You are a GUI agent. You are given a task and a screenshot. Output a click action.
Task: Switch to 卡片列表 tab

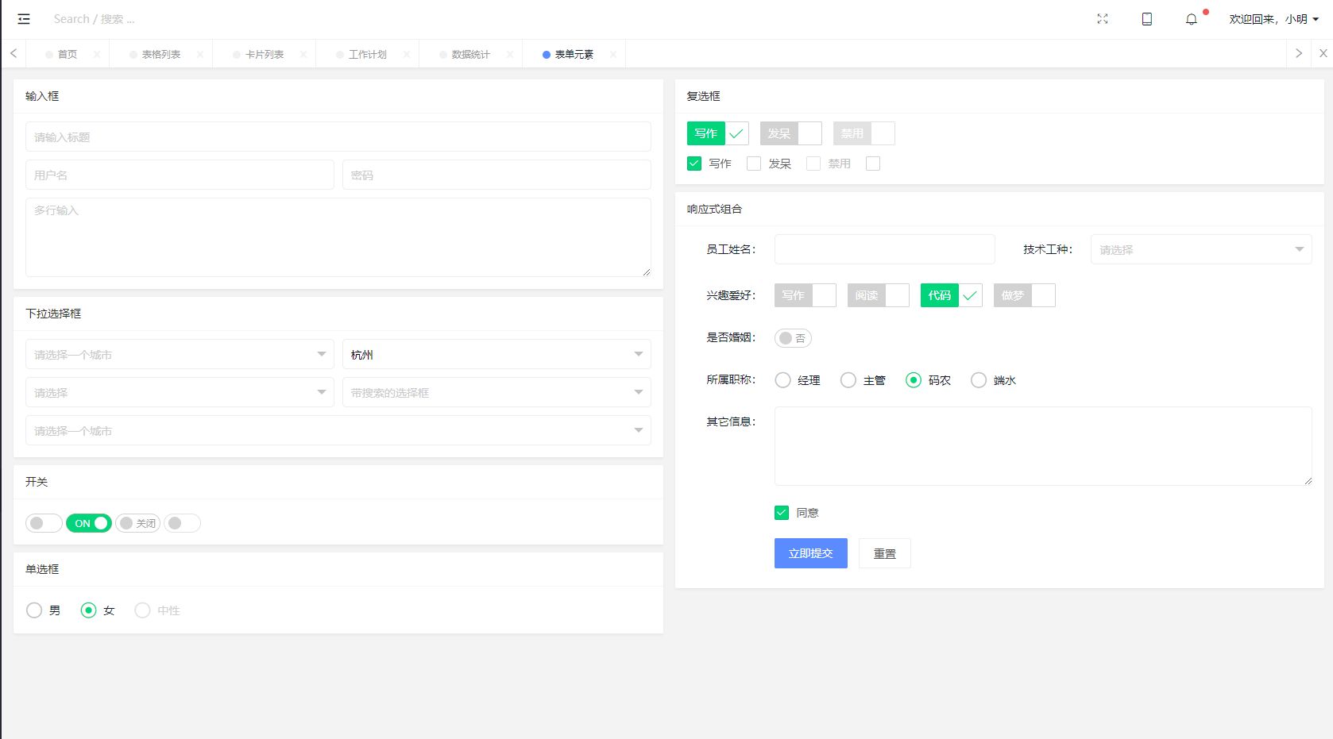pos(265,54)
